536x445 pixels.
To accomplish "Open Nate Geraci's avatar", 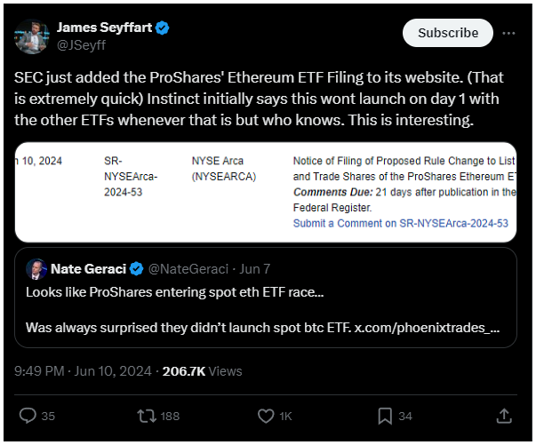I will 36,269.
